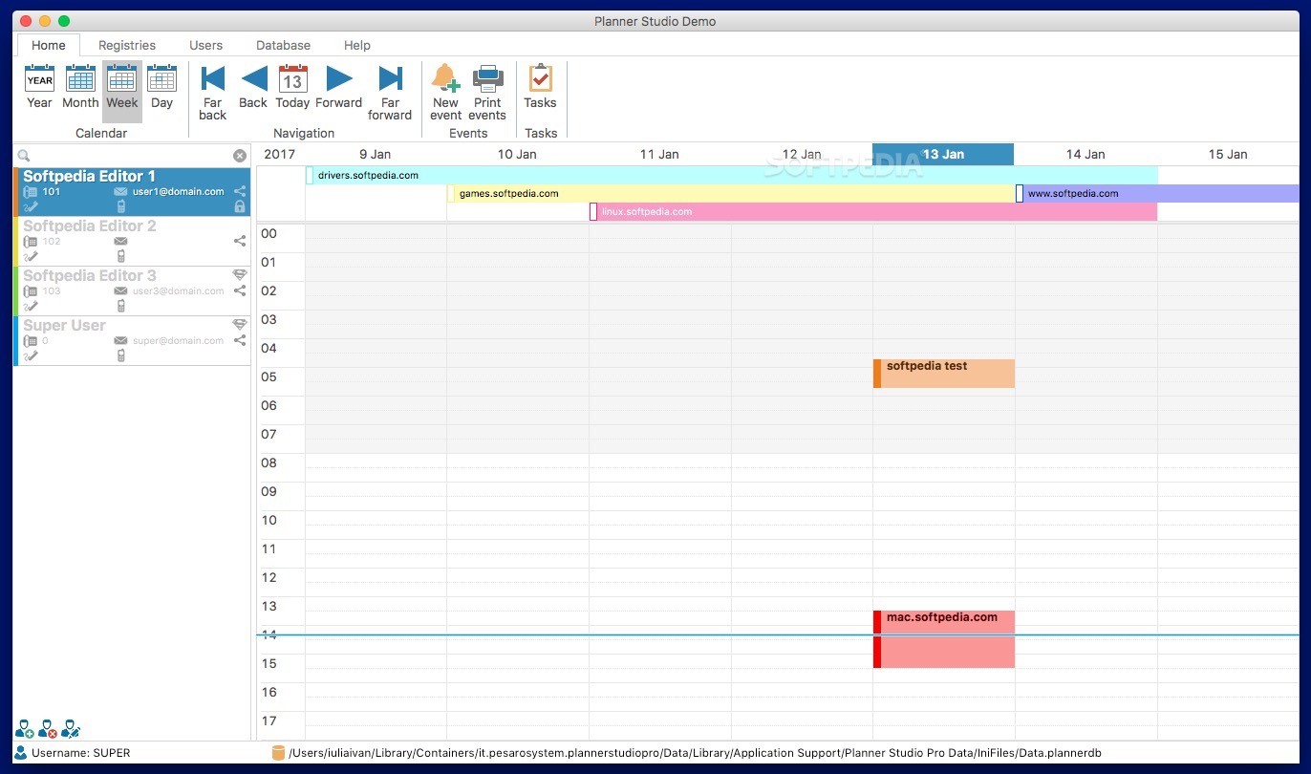Click the 13 Jan column header
The height and width of the screenshot is (774, 1311).
943,154
